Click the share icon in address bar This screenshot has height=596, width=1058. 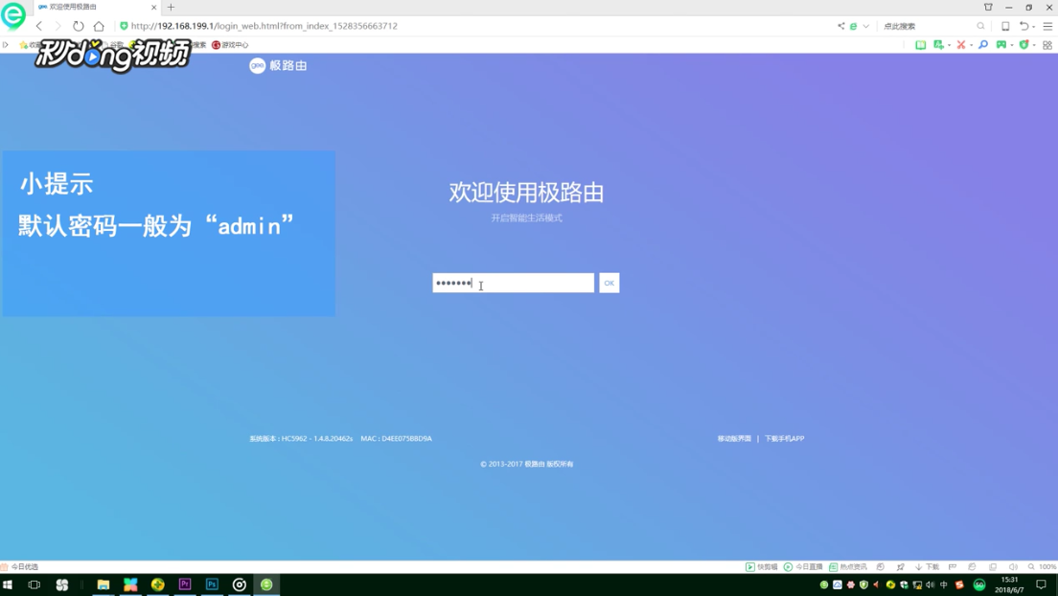(840, 26)
